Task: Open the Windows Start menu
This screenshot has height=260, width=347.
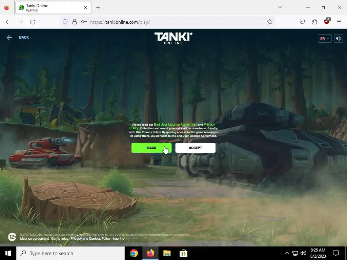Action: click(8, 253)
